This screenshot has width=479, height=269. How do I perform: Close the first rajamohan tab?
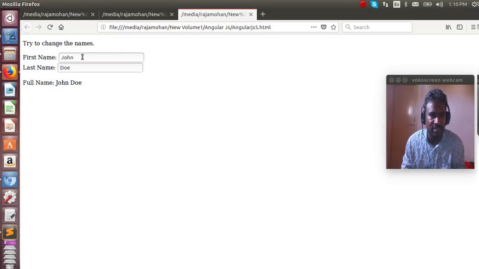point(92,14)
